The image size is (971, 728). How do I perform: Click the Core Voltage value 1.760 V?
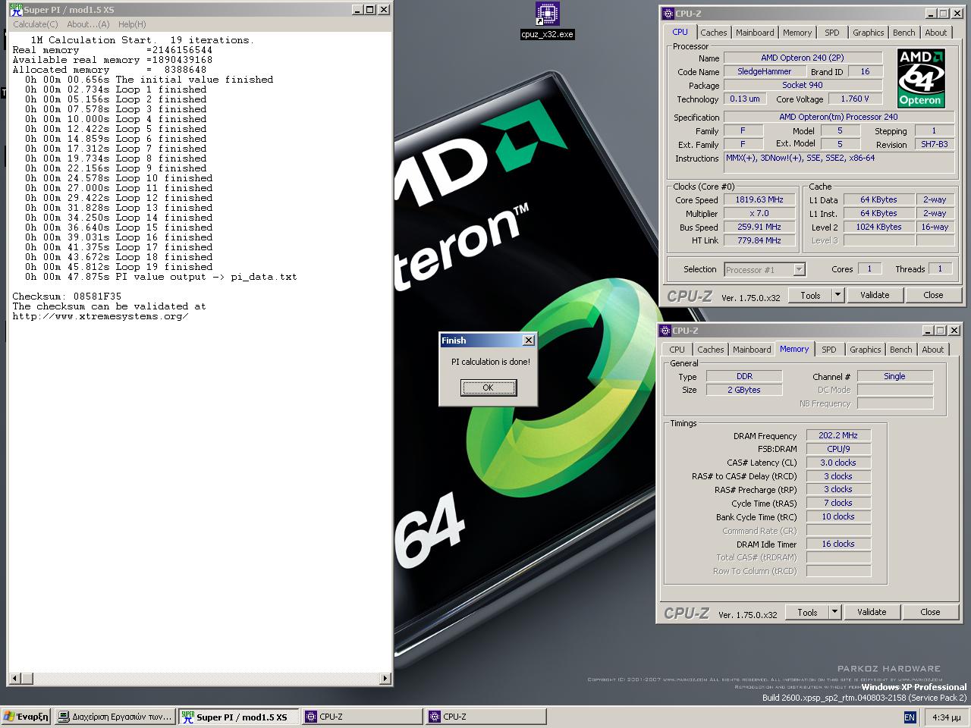pos(855,99)
